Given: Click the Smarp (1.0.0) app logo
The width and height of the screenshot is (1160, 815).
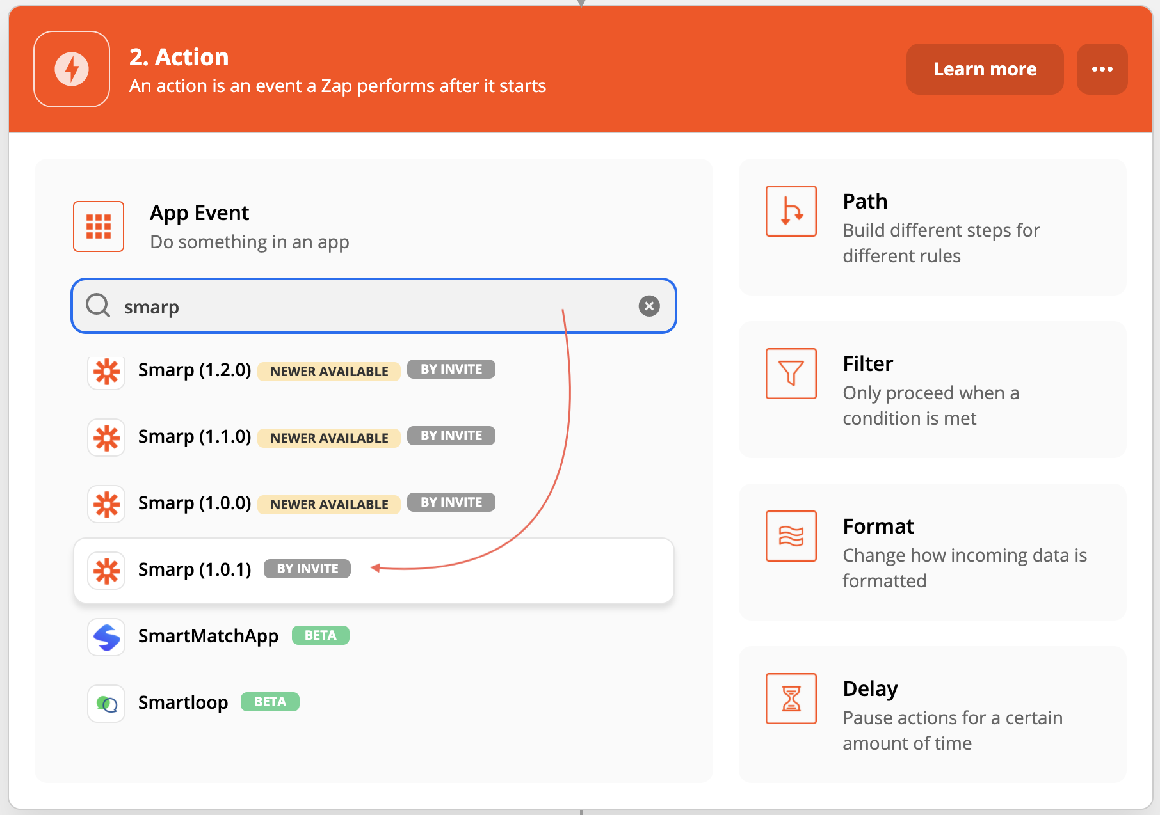Looking at the screenshot, I should click(x=106, y=504).
